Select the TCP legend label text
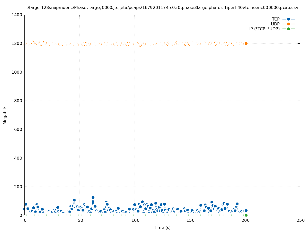This screenshot has width=308, height=231. (x=276, y=19)
